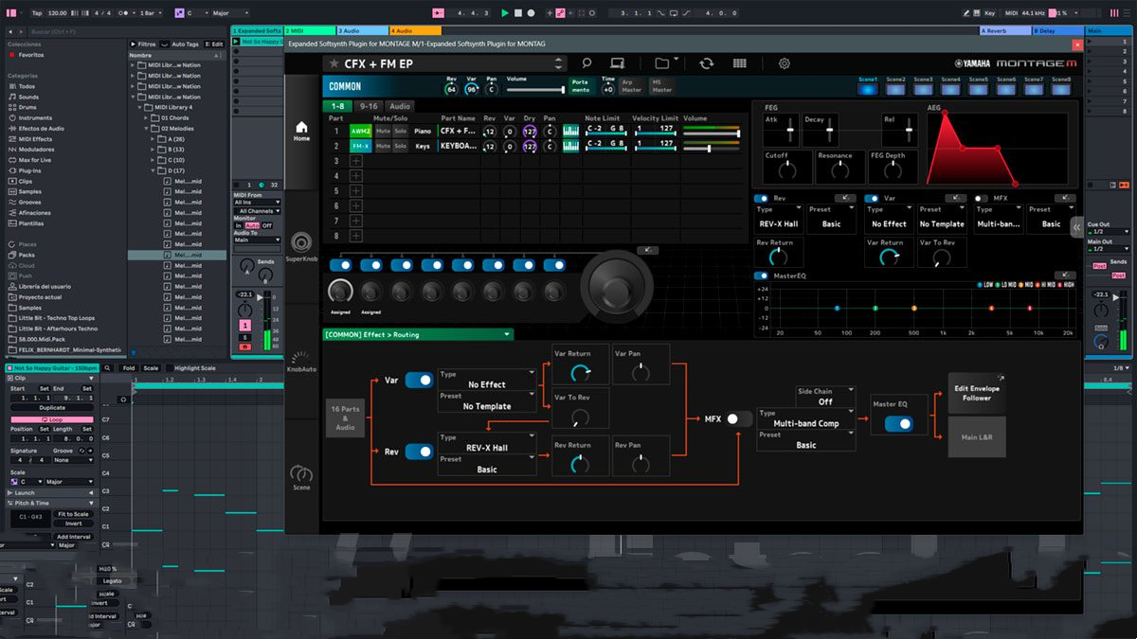The width and height of the screenshot is (1137, 639).
Task: Toggle the Var effect switch in right panel
Action: coord(873,198)
